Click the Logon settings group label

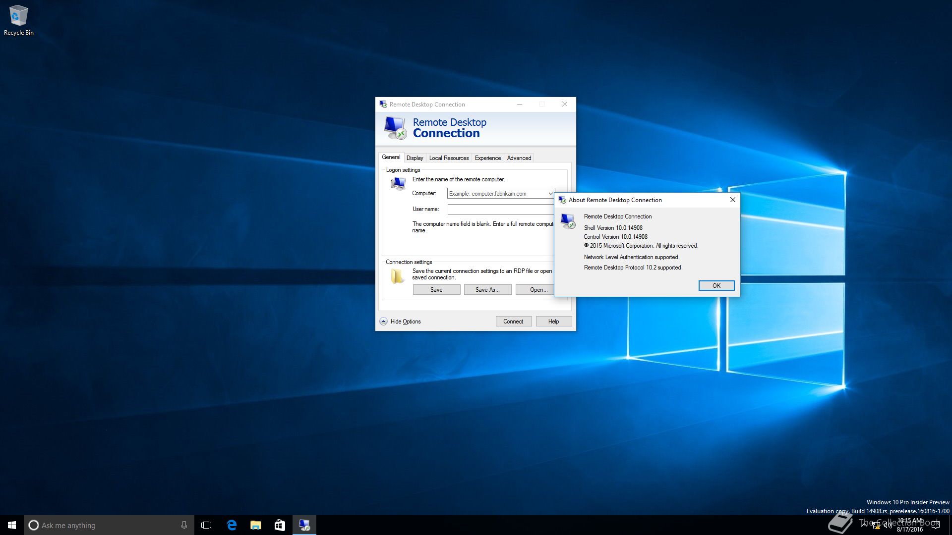coord(403,170)
